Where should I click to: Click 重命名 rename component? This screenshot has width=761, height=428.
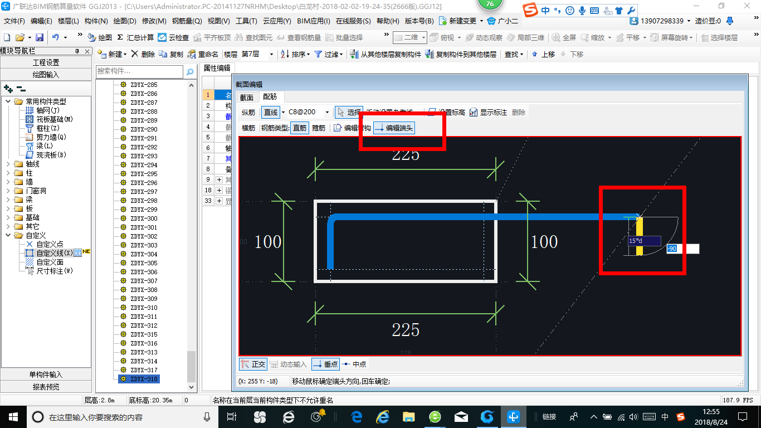(x=203, y=54)
